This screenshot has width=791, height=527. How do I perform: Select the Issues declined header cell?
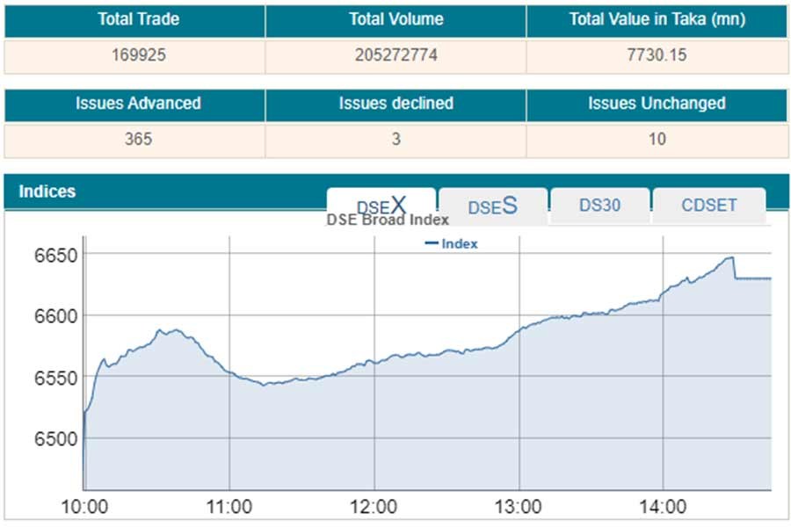point(395,104)
